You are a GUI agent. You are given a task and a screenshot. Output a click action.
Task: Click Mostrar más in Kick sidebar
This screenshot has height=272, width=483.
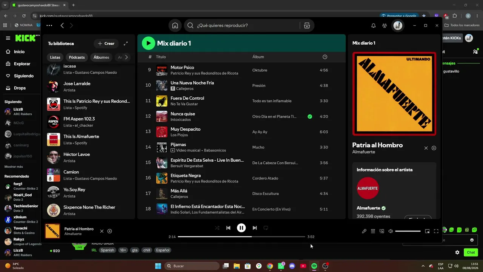14,167
